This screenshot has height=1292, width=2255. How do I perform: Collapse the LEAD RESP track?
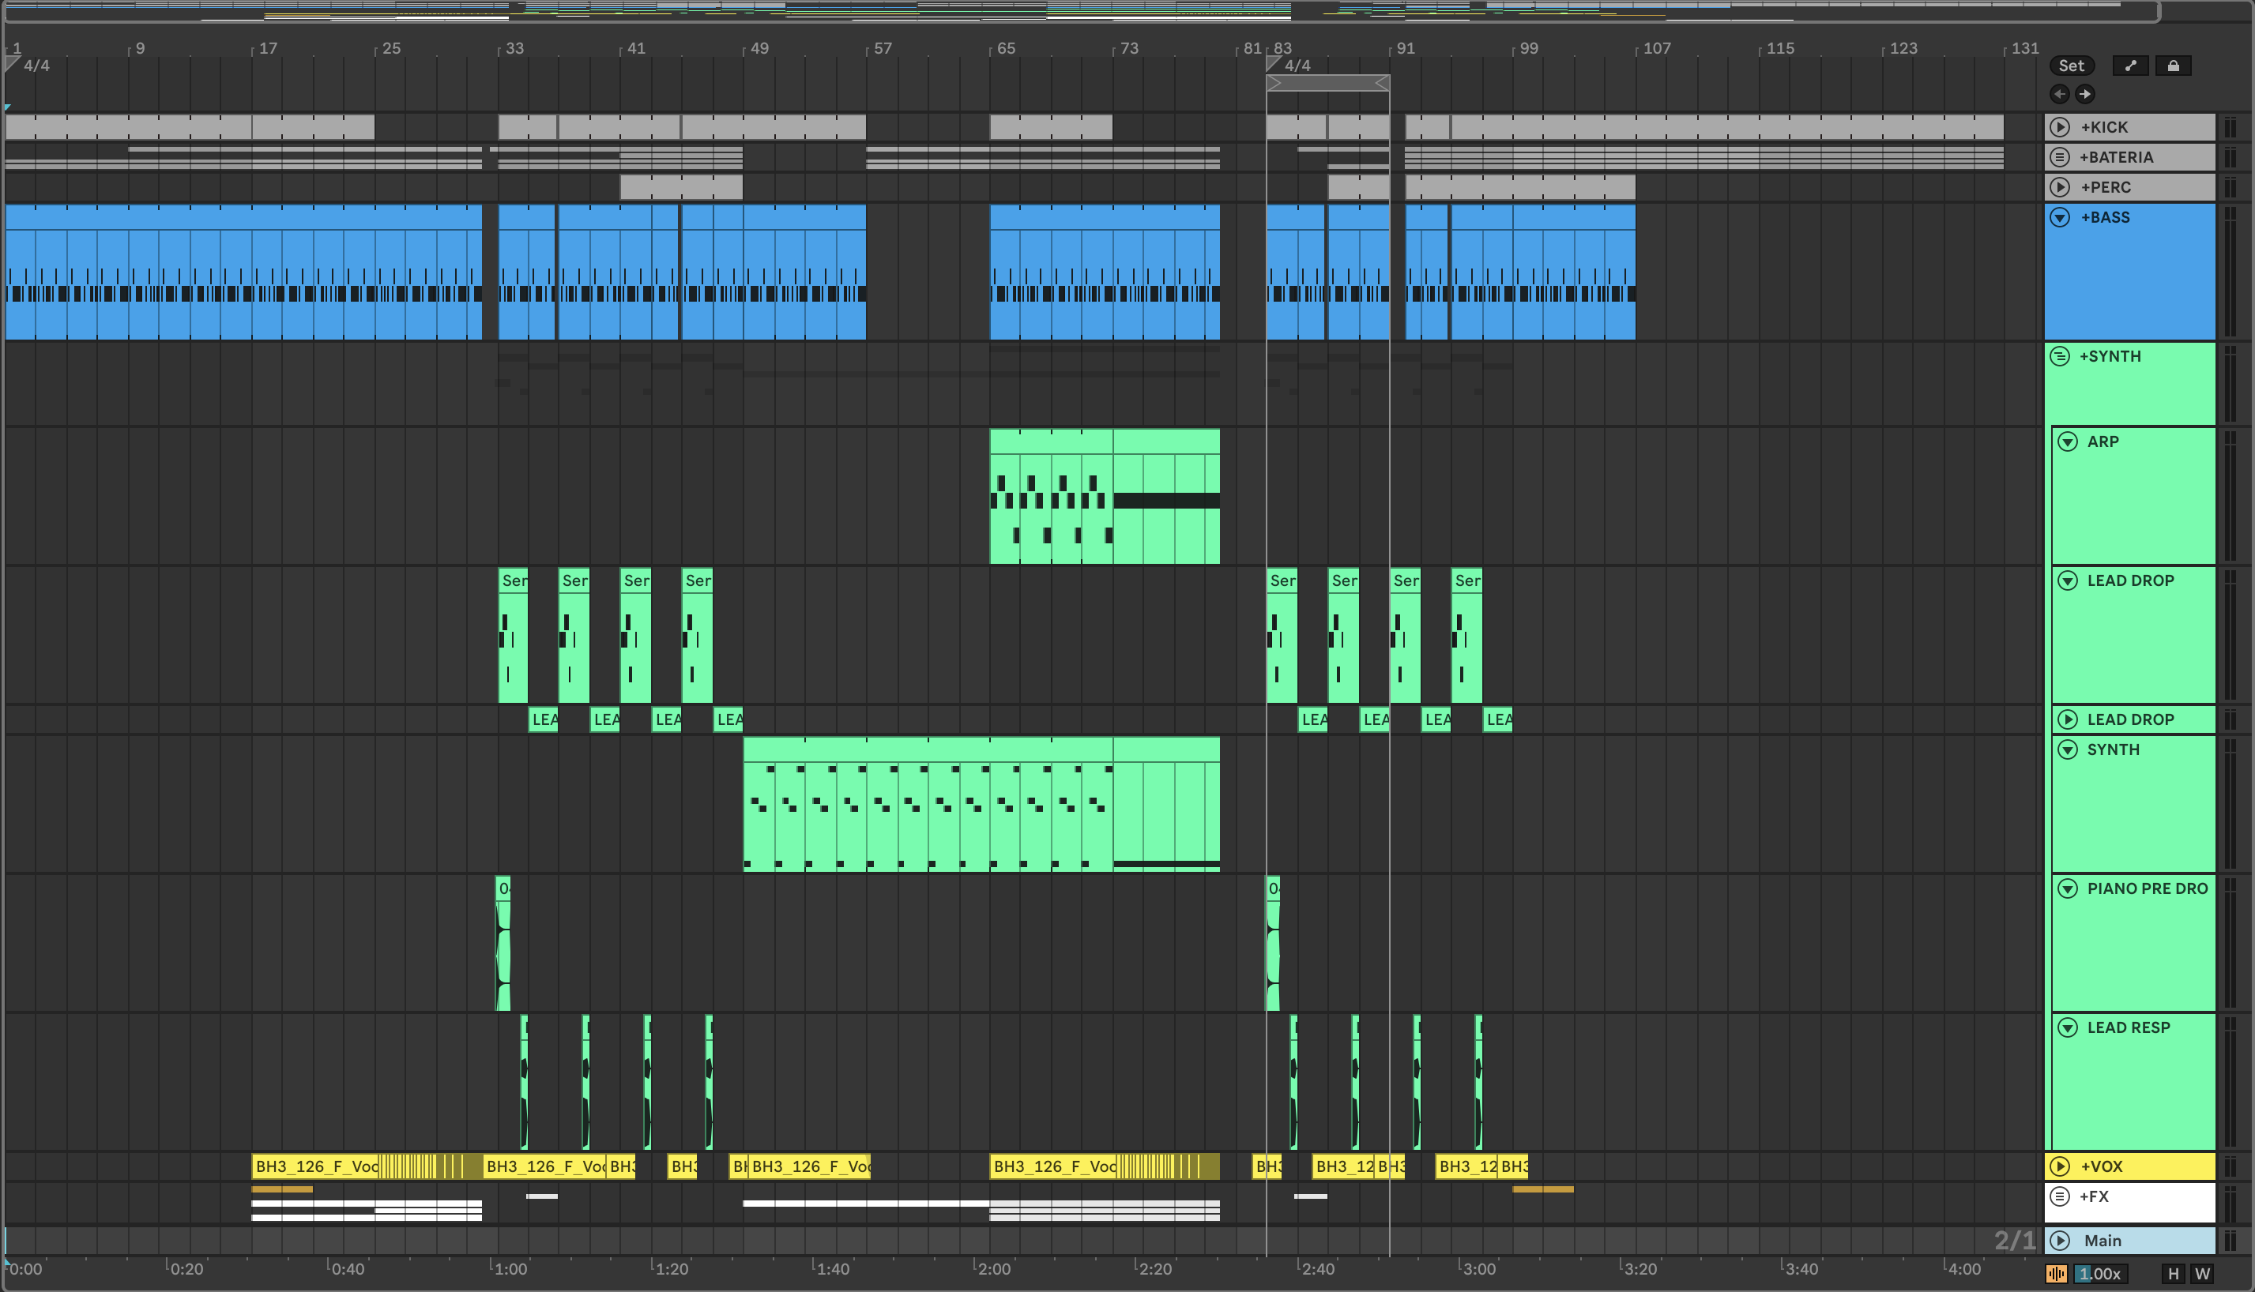[x=2068, y=1027]
